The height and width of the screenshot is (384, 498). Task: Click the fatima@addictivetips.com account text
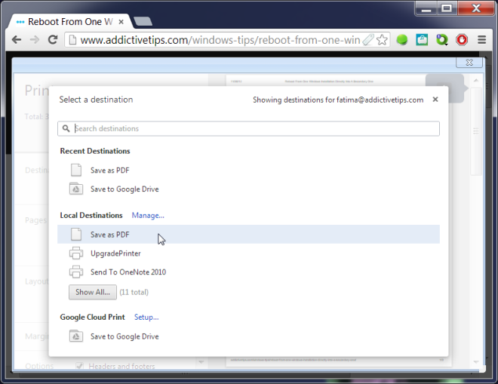[x=380, y=100]
